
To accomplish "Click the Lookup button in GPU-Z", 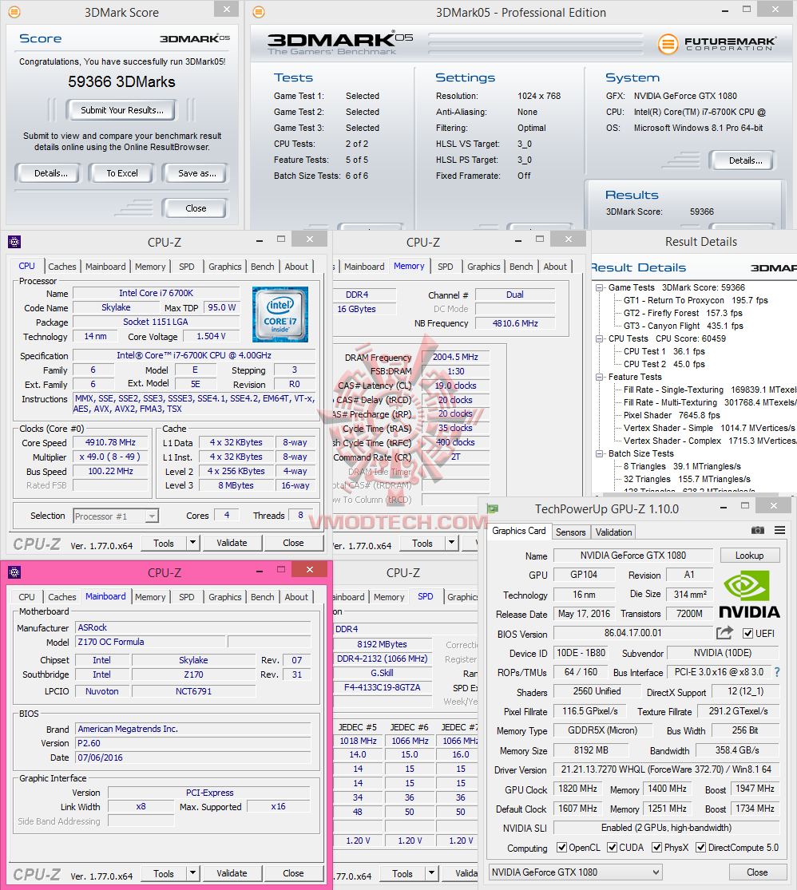I will point(749,555).
